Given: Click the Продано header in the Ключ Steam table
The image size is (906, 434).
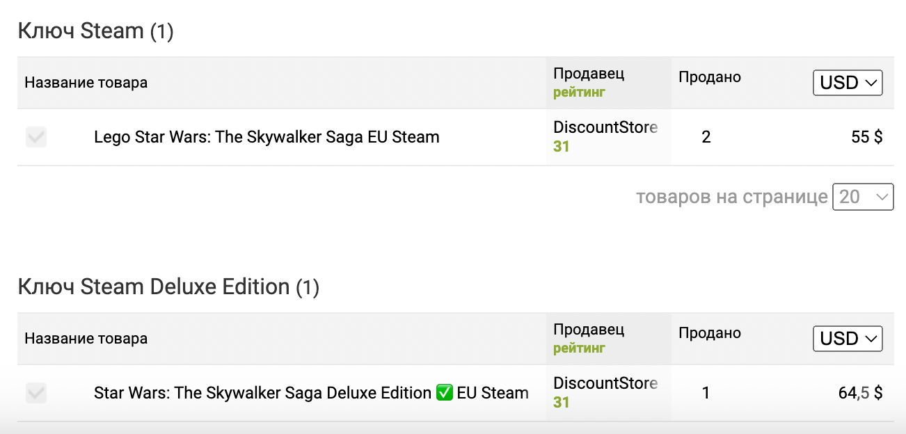Looking at the screenshot, I should [x=710, y=77].
